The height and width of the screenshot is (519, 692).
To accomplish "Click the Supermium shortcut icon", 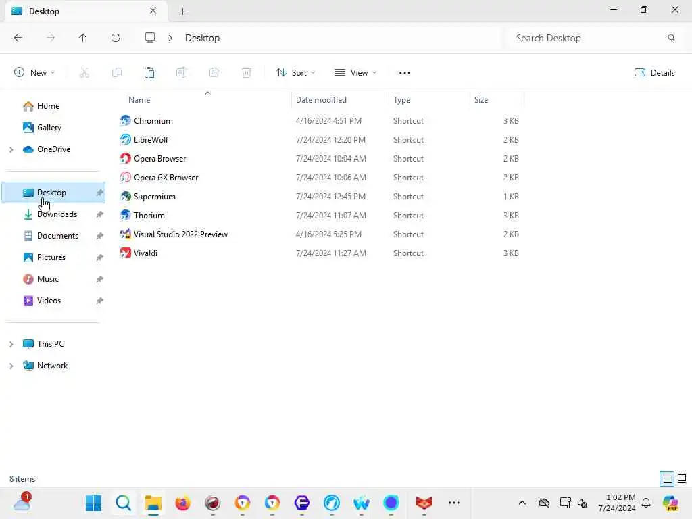I will pos(125,197).
